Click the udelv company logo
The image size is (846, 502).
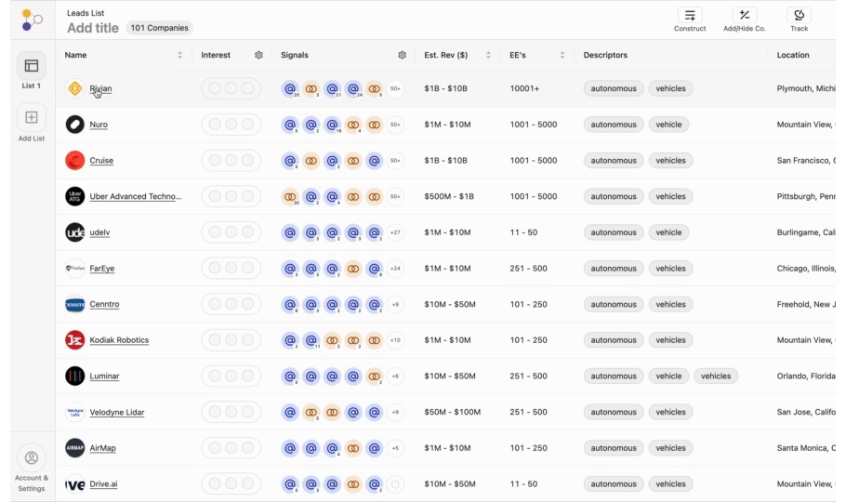[x=75, y=232]
